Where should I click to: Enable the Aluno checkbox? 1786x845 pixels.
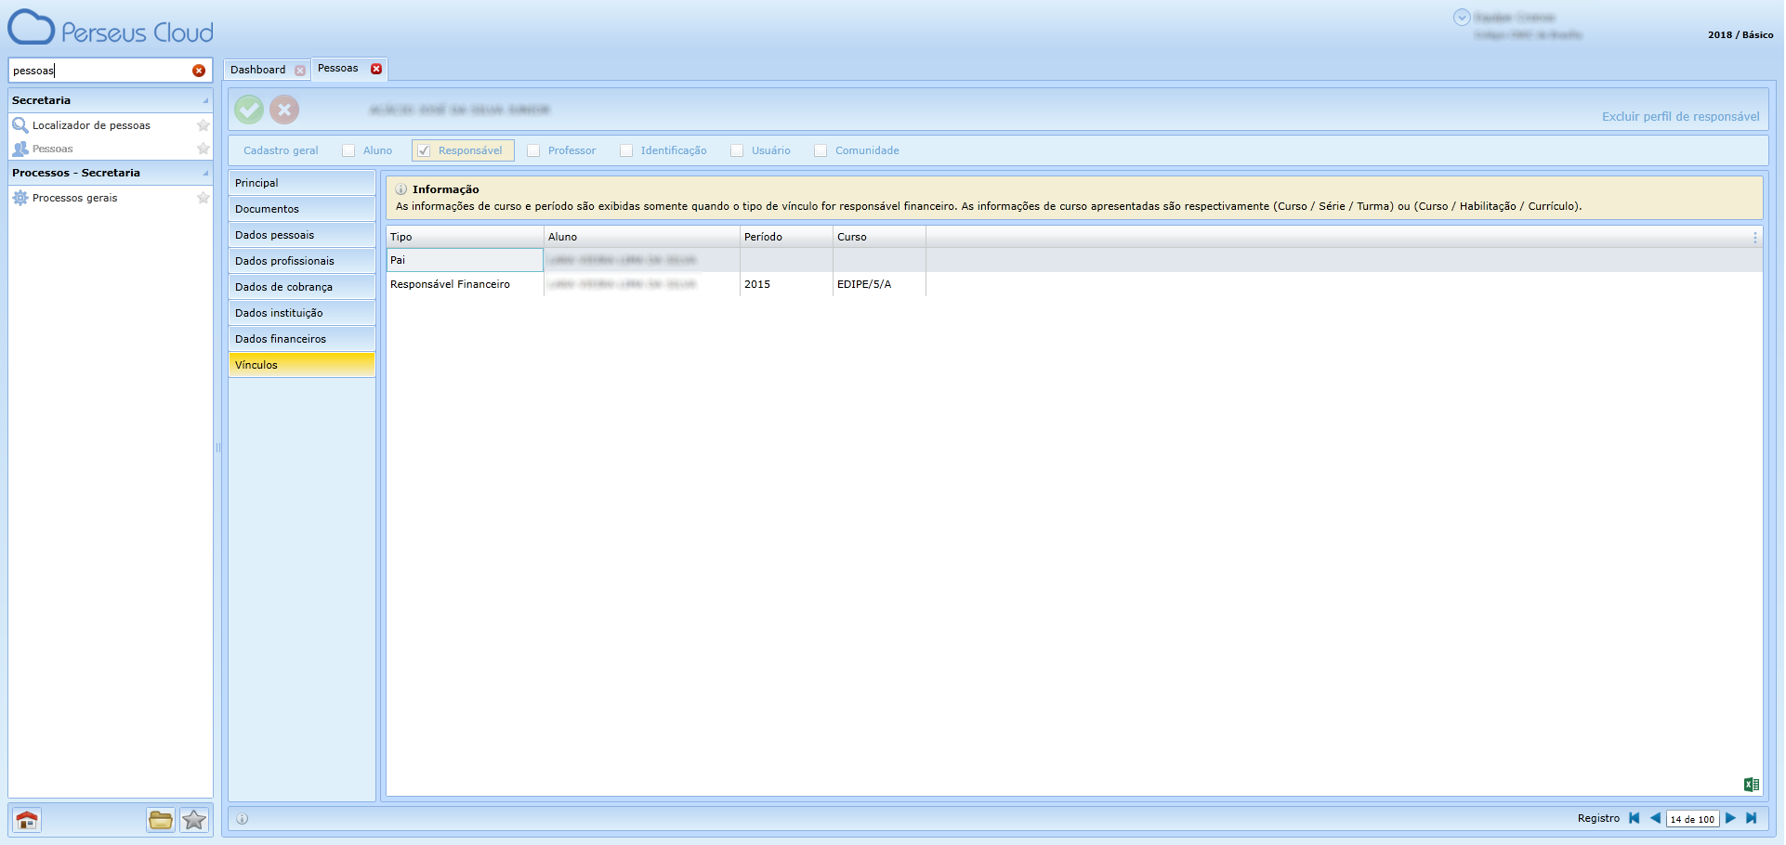[x=349, y=150]
